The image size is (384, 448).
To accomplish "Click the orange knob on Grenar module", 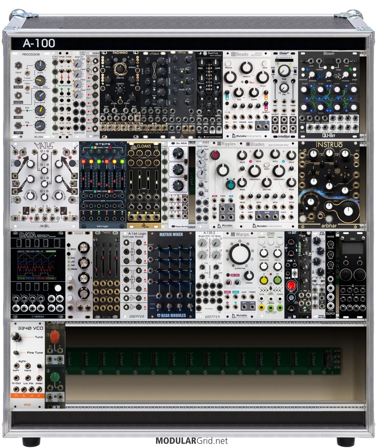I will pos(55,337).
